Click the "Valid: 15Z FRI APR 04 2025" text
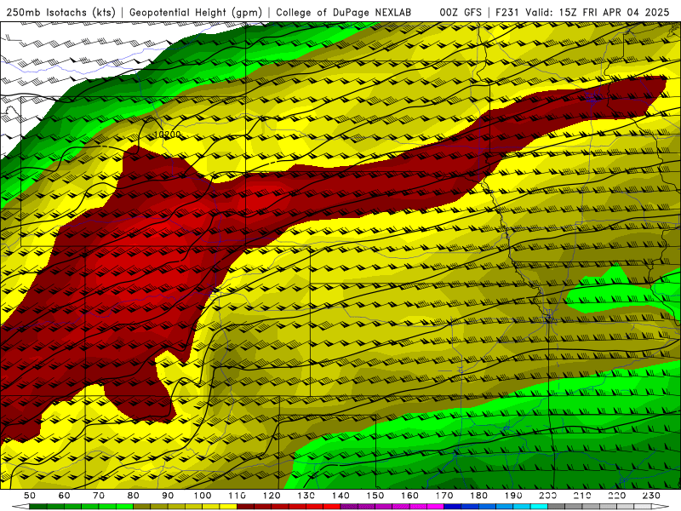 coord(598,12)
